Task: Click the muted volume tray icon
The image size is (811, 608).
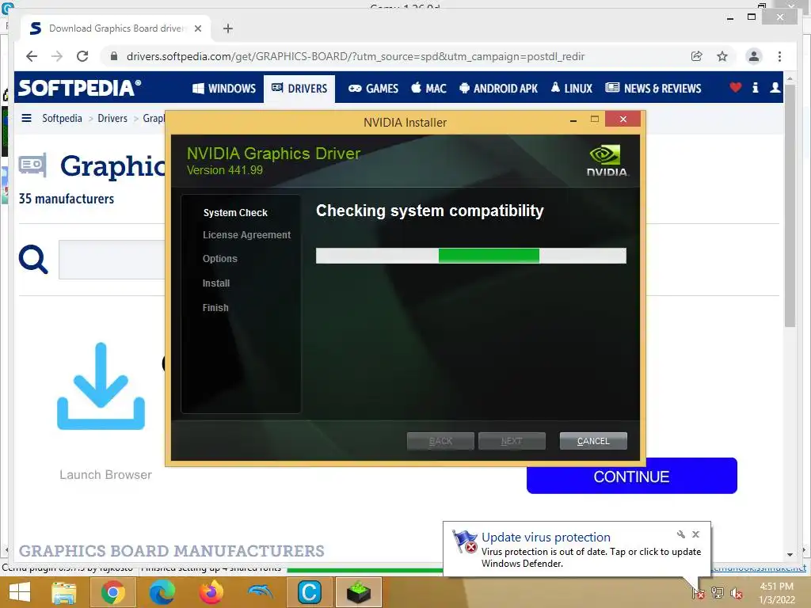Action: 737,593
